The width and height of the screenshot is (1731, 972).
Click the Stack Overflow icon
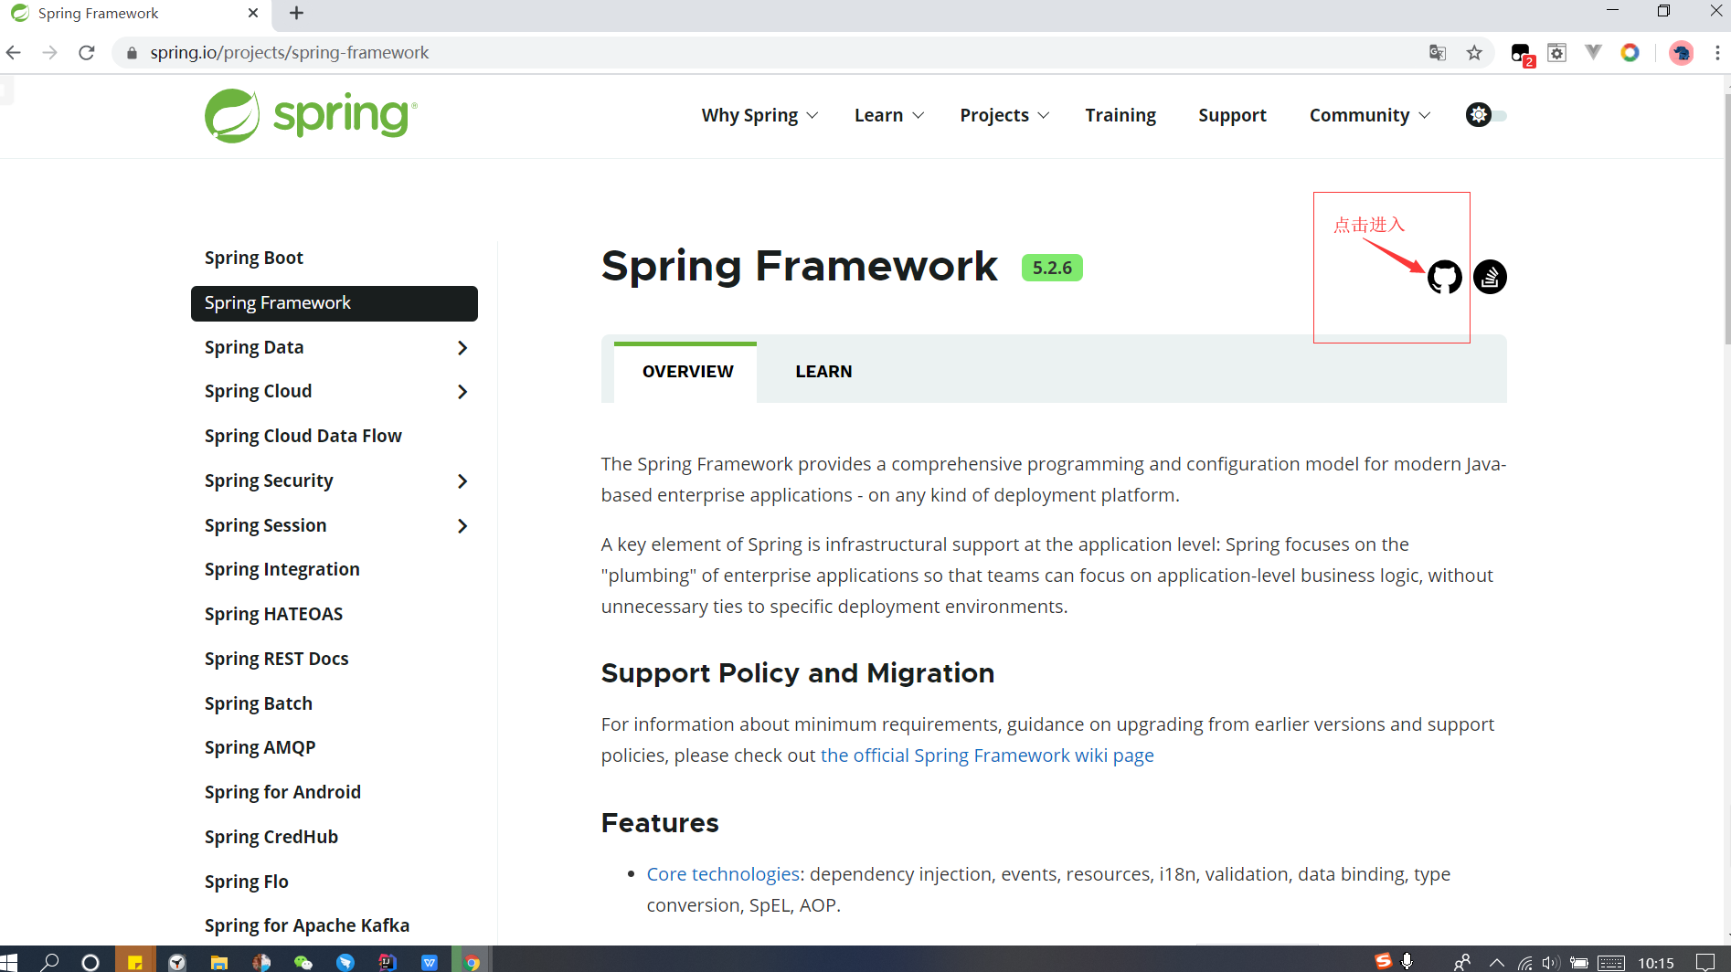click(x=1490, y=277)
